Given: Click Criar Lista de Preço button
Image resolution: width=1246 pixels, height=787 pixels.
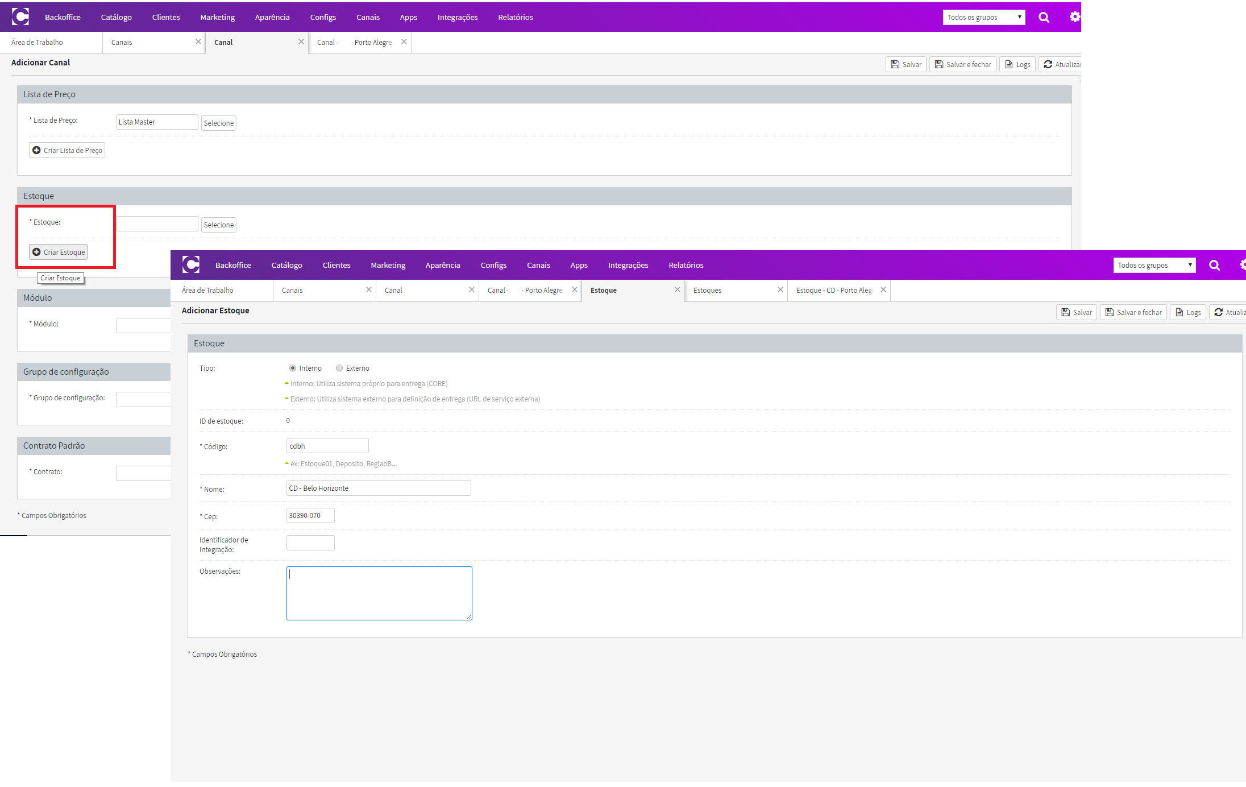Looking at the screenshot, I should (67, 150).
